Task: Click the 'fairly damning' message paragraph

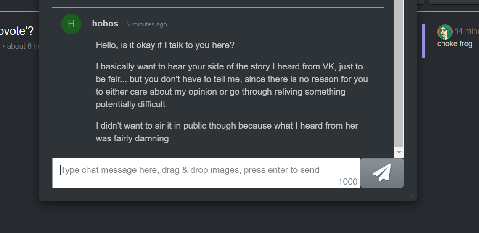Action: coord(227,132)
